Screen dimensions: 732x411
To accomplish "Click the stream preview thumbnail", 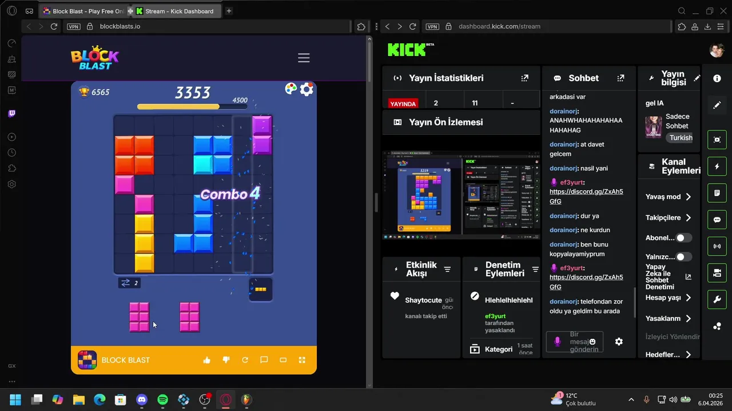I will (x=462, y=195).
